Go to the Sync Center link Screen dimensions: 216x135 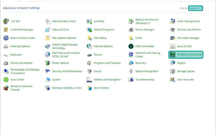pos(17,79)
